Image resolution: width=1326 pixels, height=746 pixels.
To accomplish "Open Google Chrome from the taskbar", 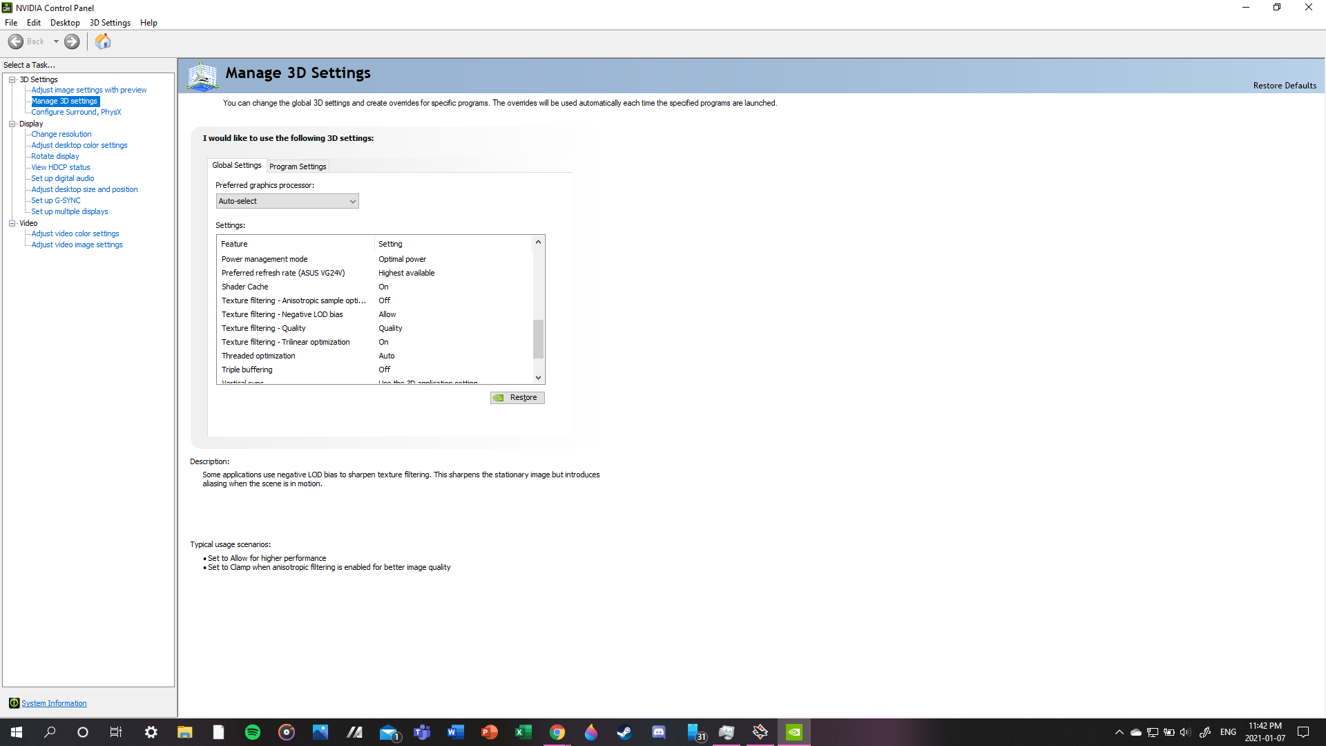I will pyautogui.click(x=557, y=732).
